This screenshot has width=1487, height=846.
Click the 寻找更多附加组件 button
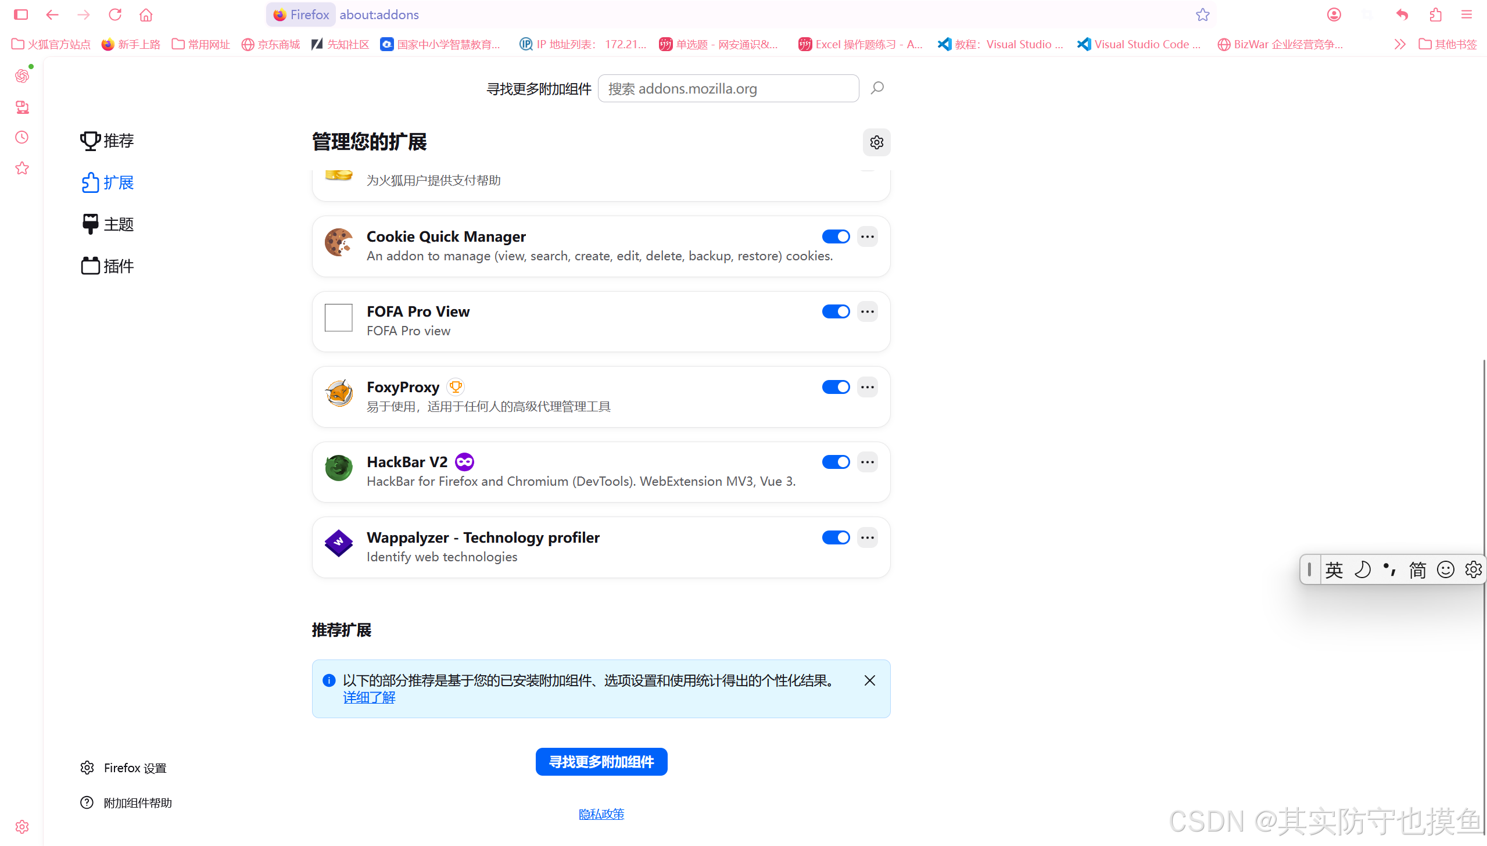pos(601,762)
